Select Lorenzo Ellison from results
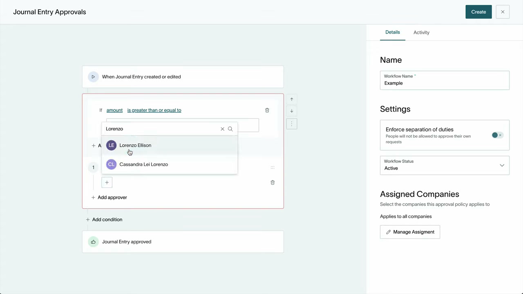The height and width of the screenshot is (294, 523). (x=170, y=145)
